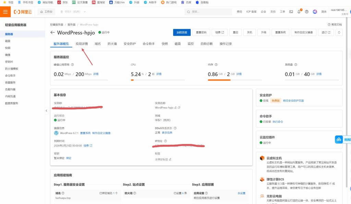The image size is (351, 204).
Task: Click the refresh icon button
Action: click(339, 32)
